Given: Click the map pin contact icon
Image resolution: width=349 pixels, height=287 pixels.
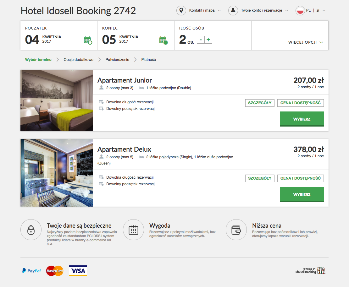Looking at the screenshot, I should pyautogui.click(x=181, y=10).
